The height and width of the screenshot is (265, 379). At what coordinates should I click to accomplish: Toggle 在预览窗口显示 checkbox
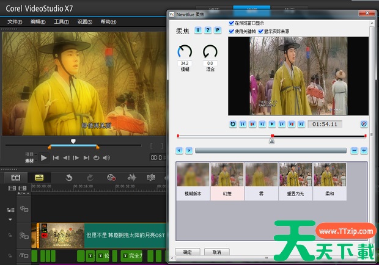pos(231,23)
